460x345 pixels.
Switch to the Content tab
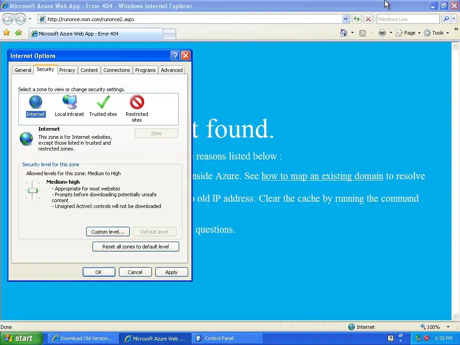point(89,70)
